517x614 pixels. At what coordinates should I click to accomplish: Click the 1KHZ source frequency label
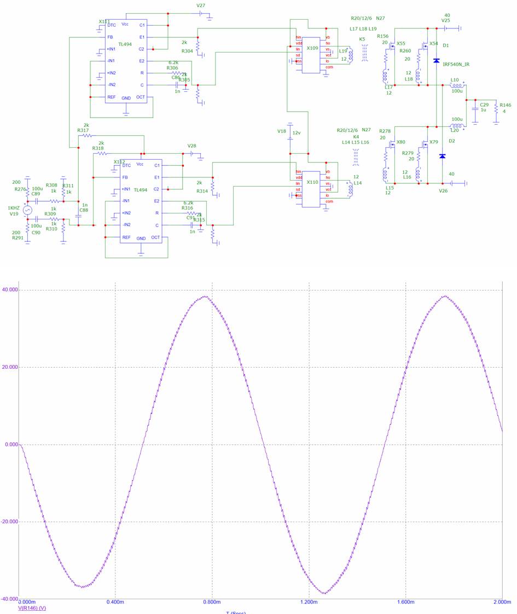point(14,208)
